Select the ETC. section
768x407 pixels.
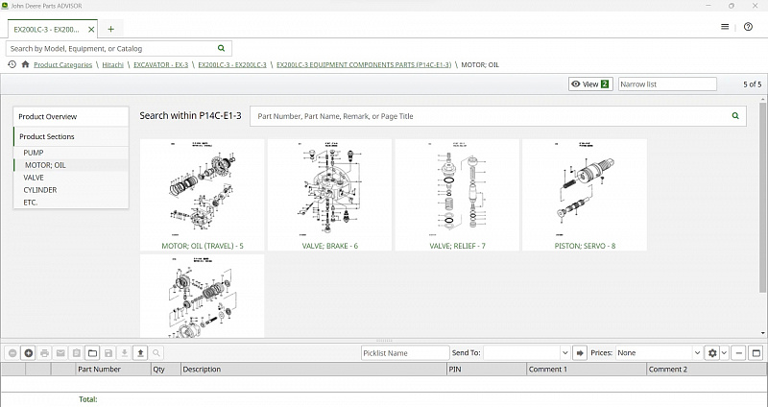click(x=71, y=203)
